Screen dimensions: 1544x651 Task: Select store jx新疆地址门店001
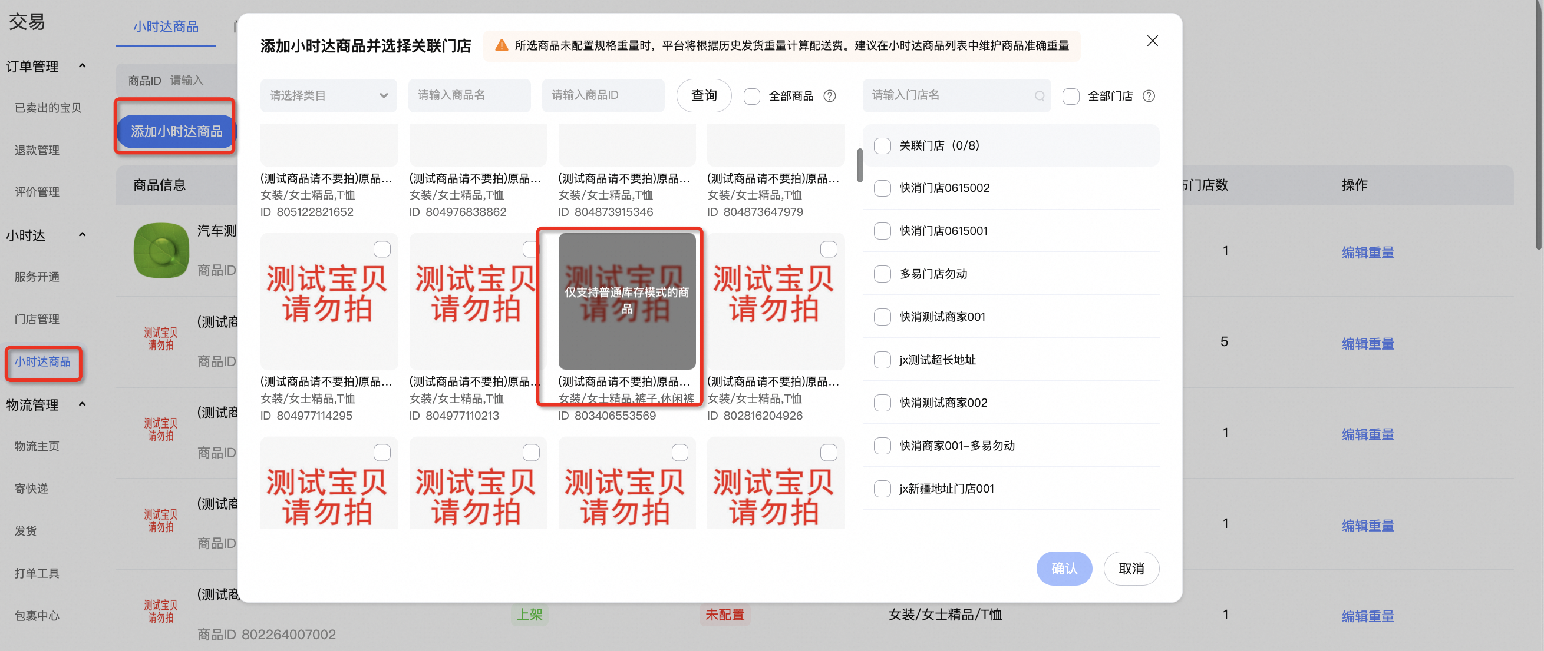[882, 489]
